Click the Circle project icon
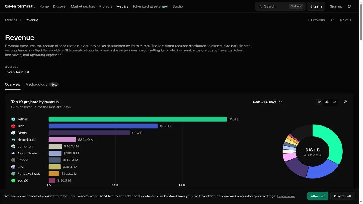This screenshot has width=363, height=204. point(13,133)
